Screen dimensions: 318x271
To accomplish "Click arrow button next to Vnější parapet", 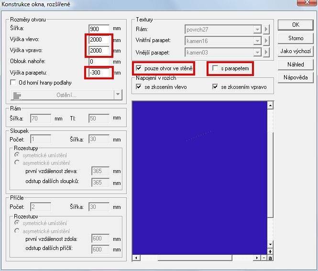I will (266, 53).
